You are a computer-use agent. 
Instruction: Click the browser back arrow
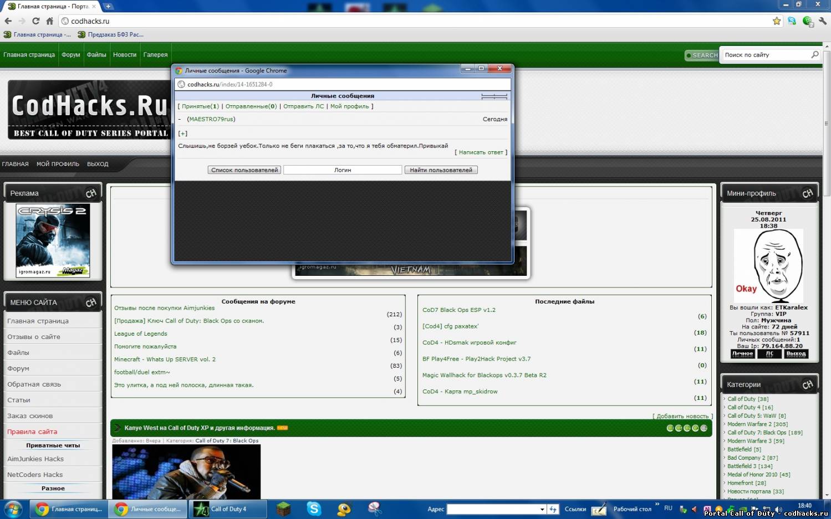[8, 21]
